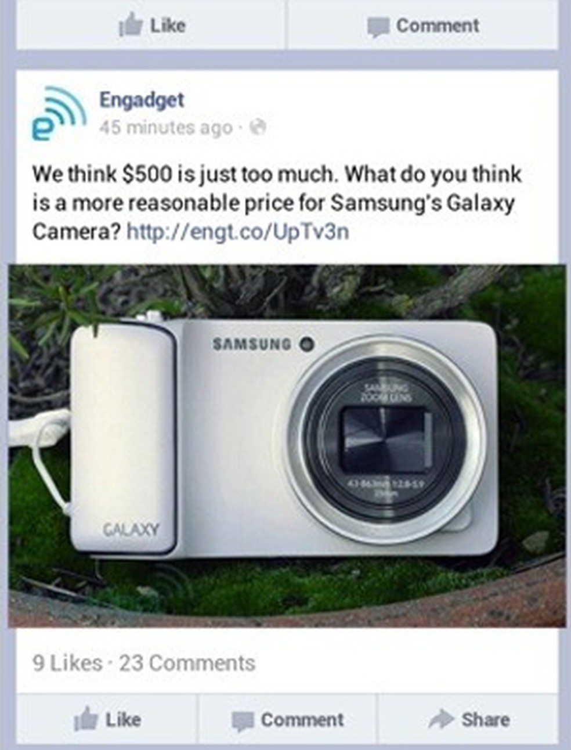The image size is (571, 750).
Task: Comment on the Engadget Galaxy Camera post
Action: 288,720
